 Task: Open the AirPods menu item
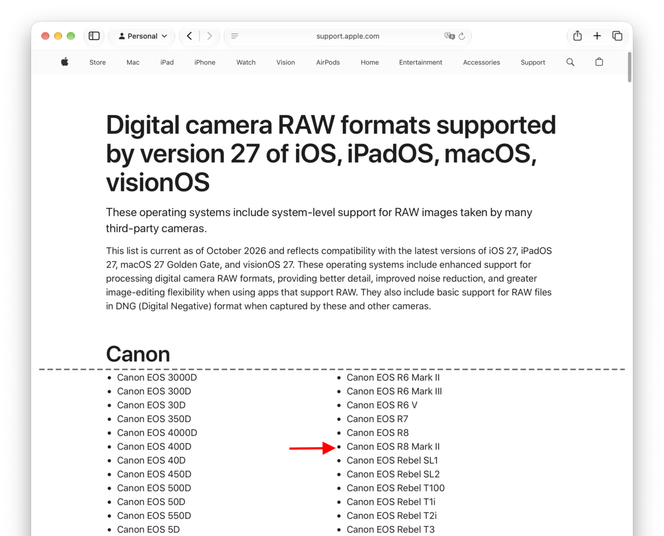328,62
